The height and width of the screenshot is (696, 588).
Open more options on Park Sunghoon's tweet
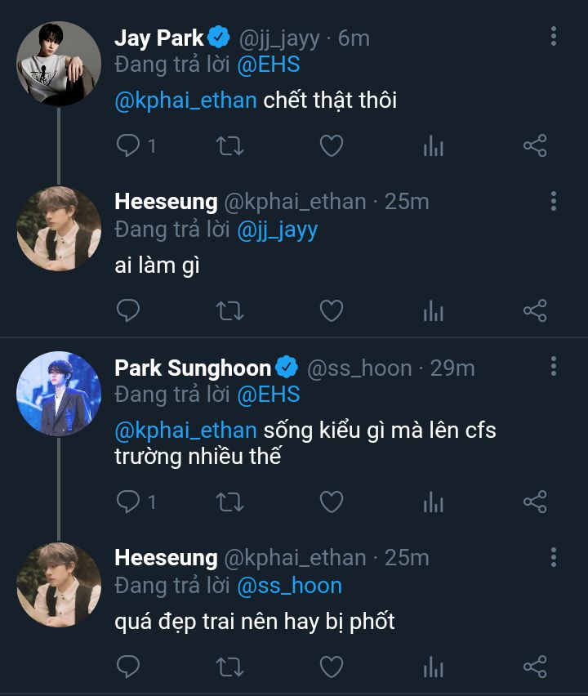coord(554,366)
